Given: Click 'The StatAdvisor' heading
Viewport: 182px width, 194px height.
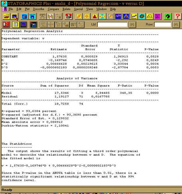Looking at the screenshot, I should pyautogui.click(x=17, y=144).
